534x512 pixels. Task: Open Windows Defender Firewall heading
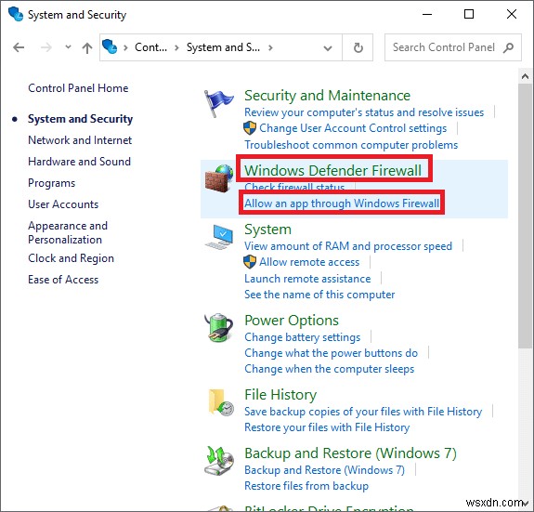click(332, 170)
